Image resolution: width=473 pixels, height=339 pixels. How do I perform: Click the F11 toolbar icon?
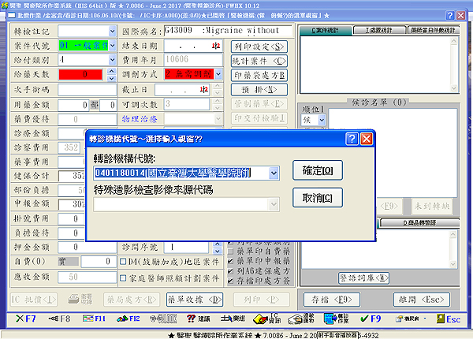[x=97, y=319]
